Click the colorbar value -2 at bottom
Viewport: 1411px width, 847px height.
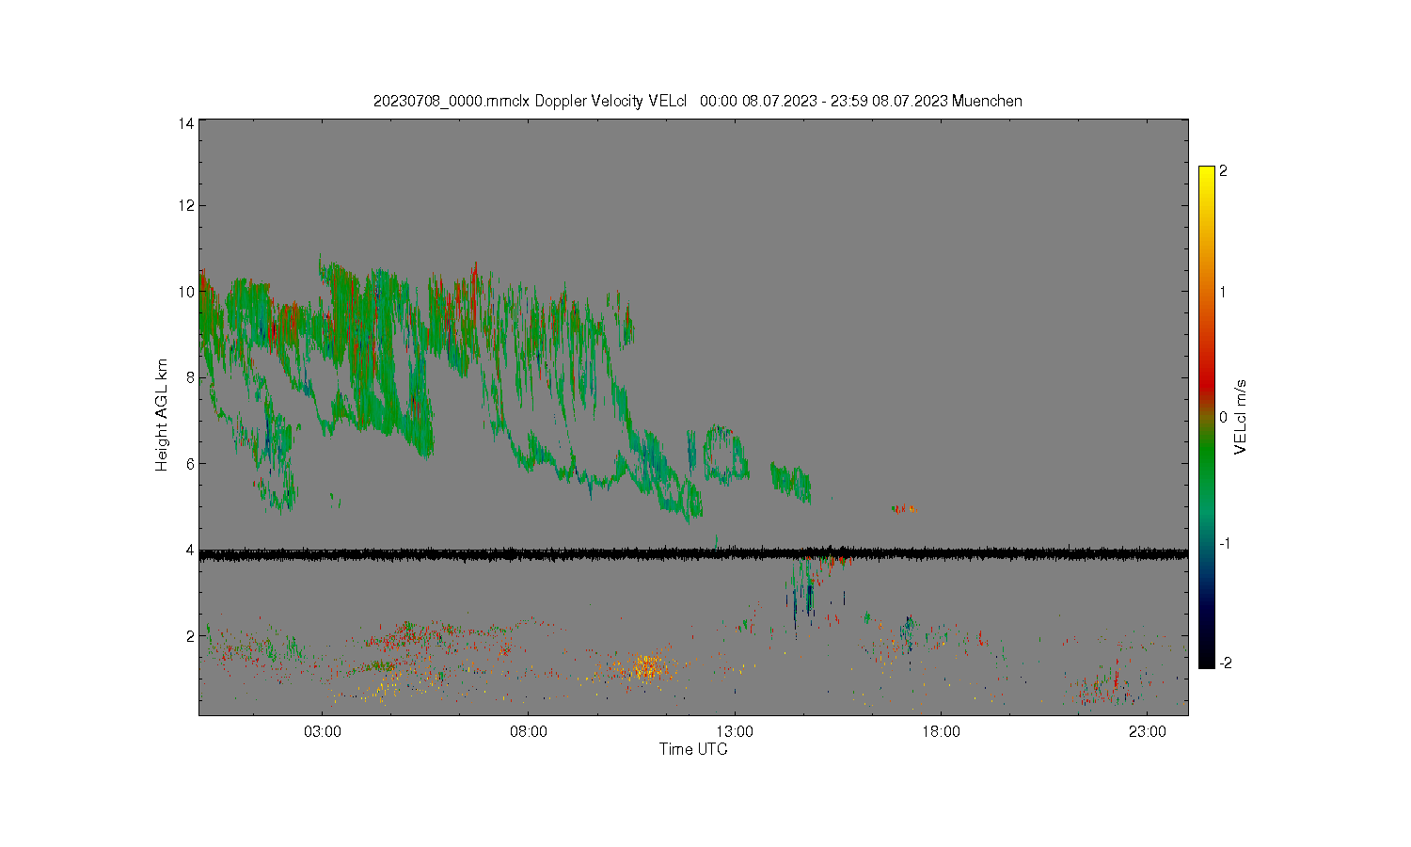(x=1224, y=663)
